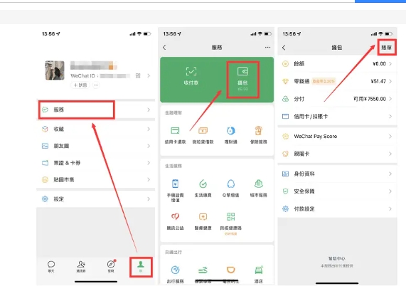Open 手機話費增值 mobile top-up
The height and width of the screenshot is (286, 406).
(x=176, y=191)
